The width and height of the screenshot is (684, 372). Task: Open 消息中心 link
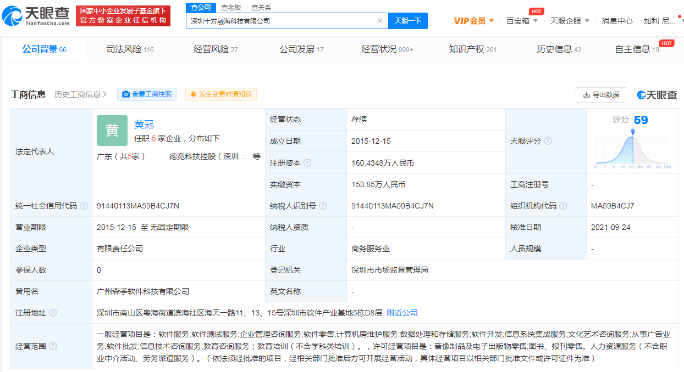pos(617,21)
